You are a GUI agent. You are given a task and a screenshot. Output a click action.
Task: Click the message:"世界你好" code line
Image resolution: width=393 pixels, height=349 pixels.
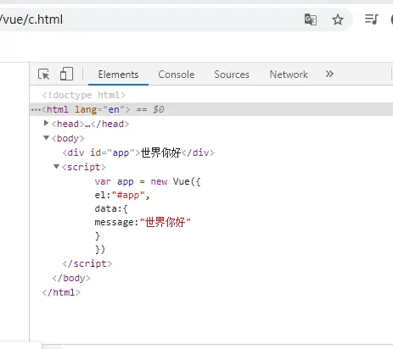click(143, 222)
